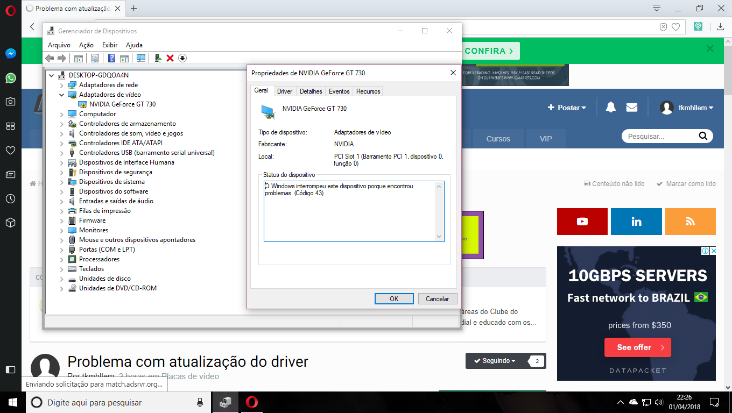Open the Ajuda menu
The image size is (732, 413).
pyautogui.click(x=134, y=45)
